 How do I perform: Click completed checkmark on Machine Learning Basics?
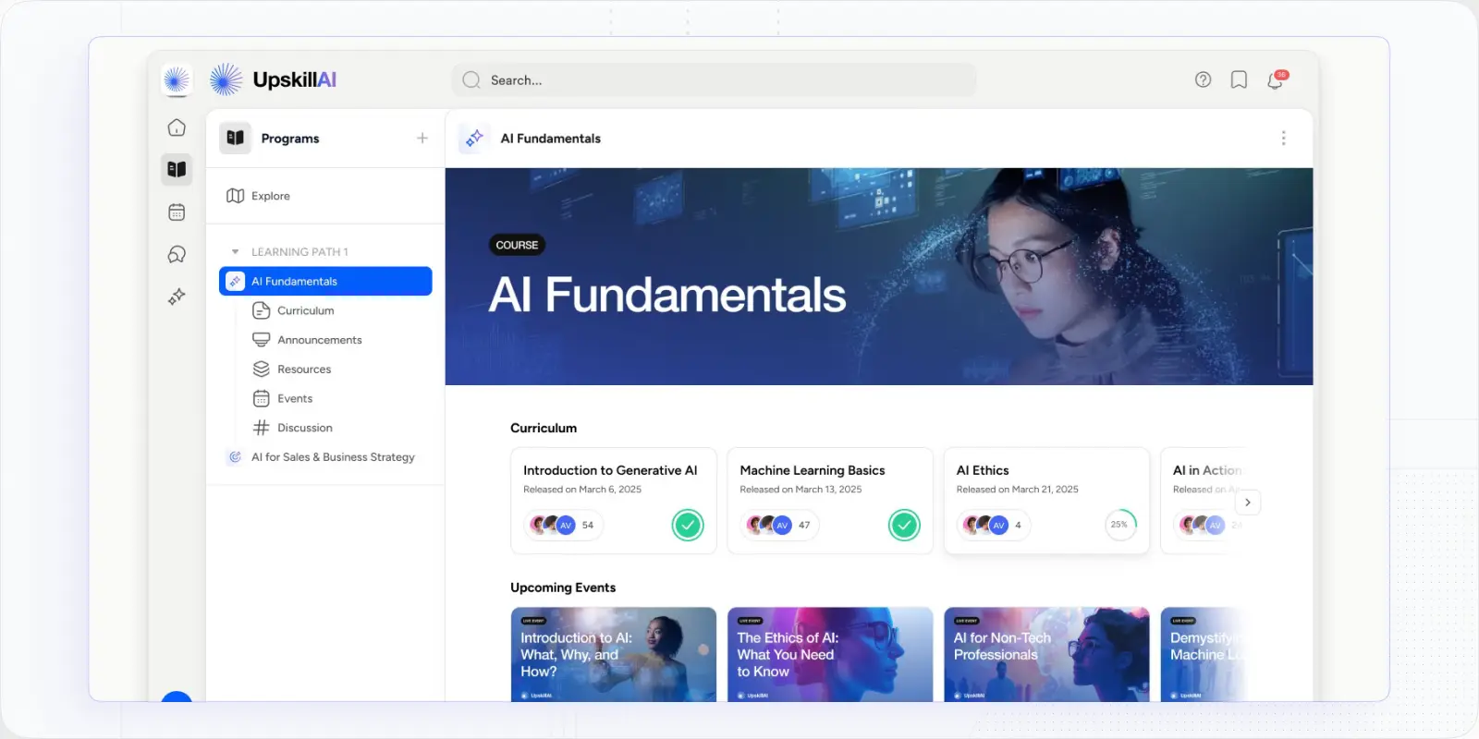point(904,525)
